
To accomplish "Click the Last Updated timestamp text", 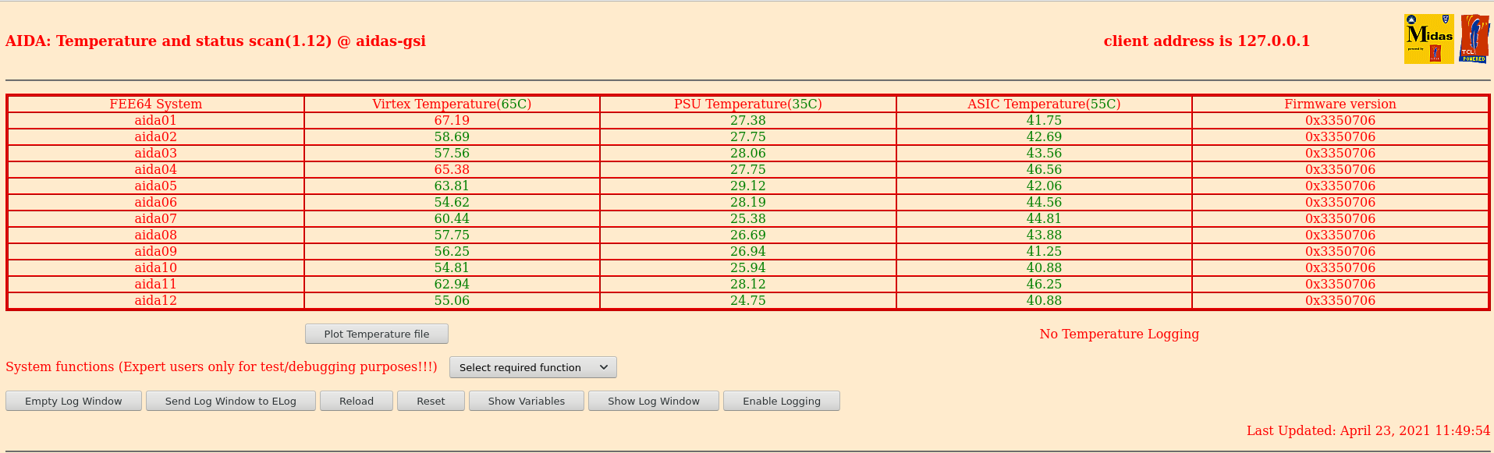I will coord(1368,430).
